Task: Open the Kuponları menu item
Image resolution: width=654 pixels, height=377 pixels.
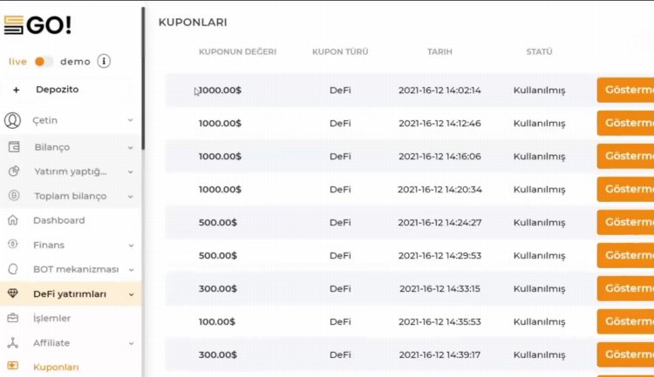Action: [56, 367]
